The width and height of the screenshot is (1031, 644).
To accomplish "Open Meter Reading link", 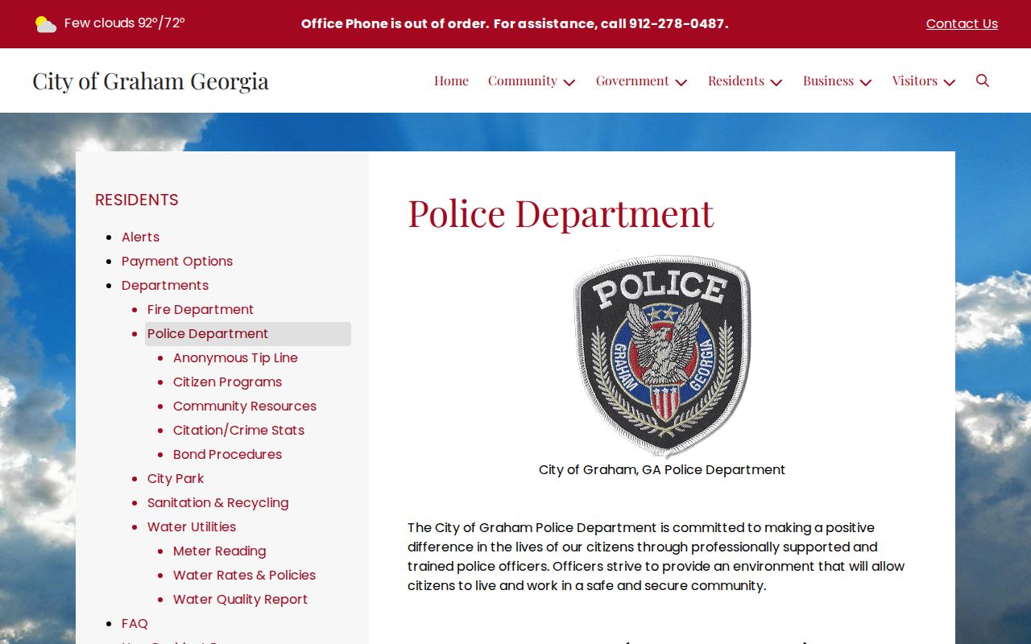I will point(219,551).
